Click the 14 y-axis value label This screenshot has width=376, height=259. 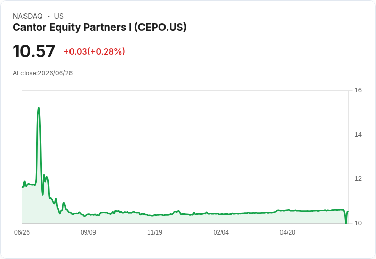click(358, 135)
